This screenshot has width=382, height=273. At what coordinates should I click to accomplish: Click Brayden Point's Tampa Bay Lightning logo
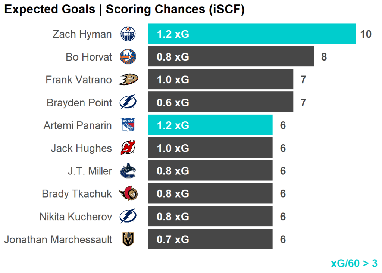[x=128, y=102]
